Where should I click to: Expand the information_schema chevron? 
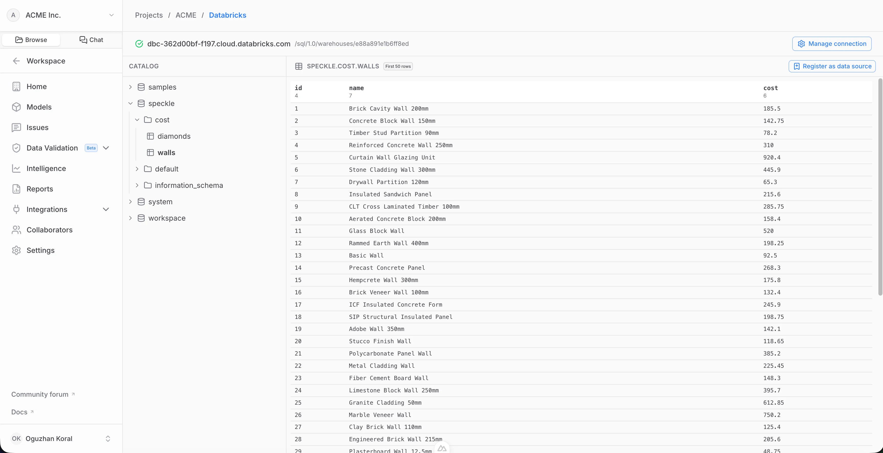[x=137, y=185]
